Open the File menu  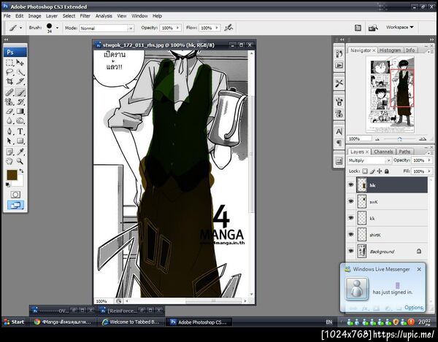pyautogui.click(x=7, y=16)
